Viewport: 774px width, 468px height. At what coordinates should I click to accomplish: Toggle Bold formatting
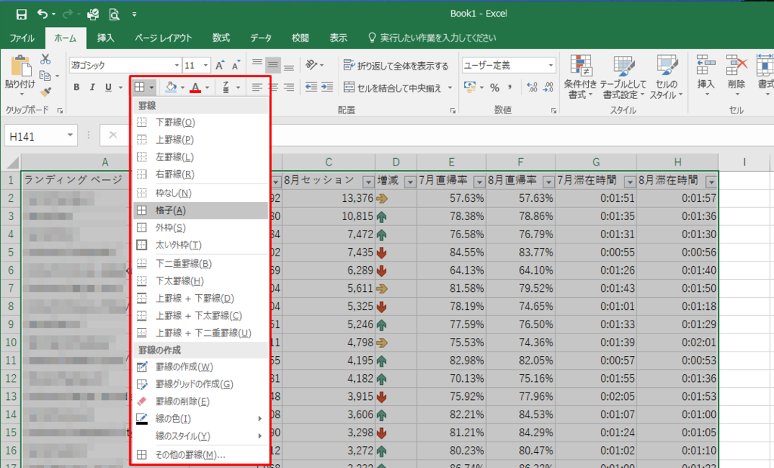(x=76, y=88)
